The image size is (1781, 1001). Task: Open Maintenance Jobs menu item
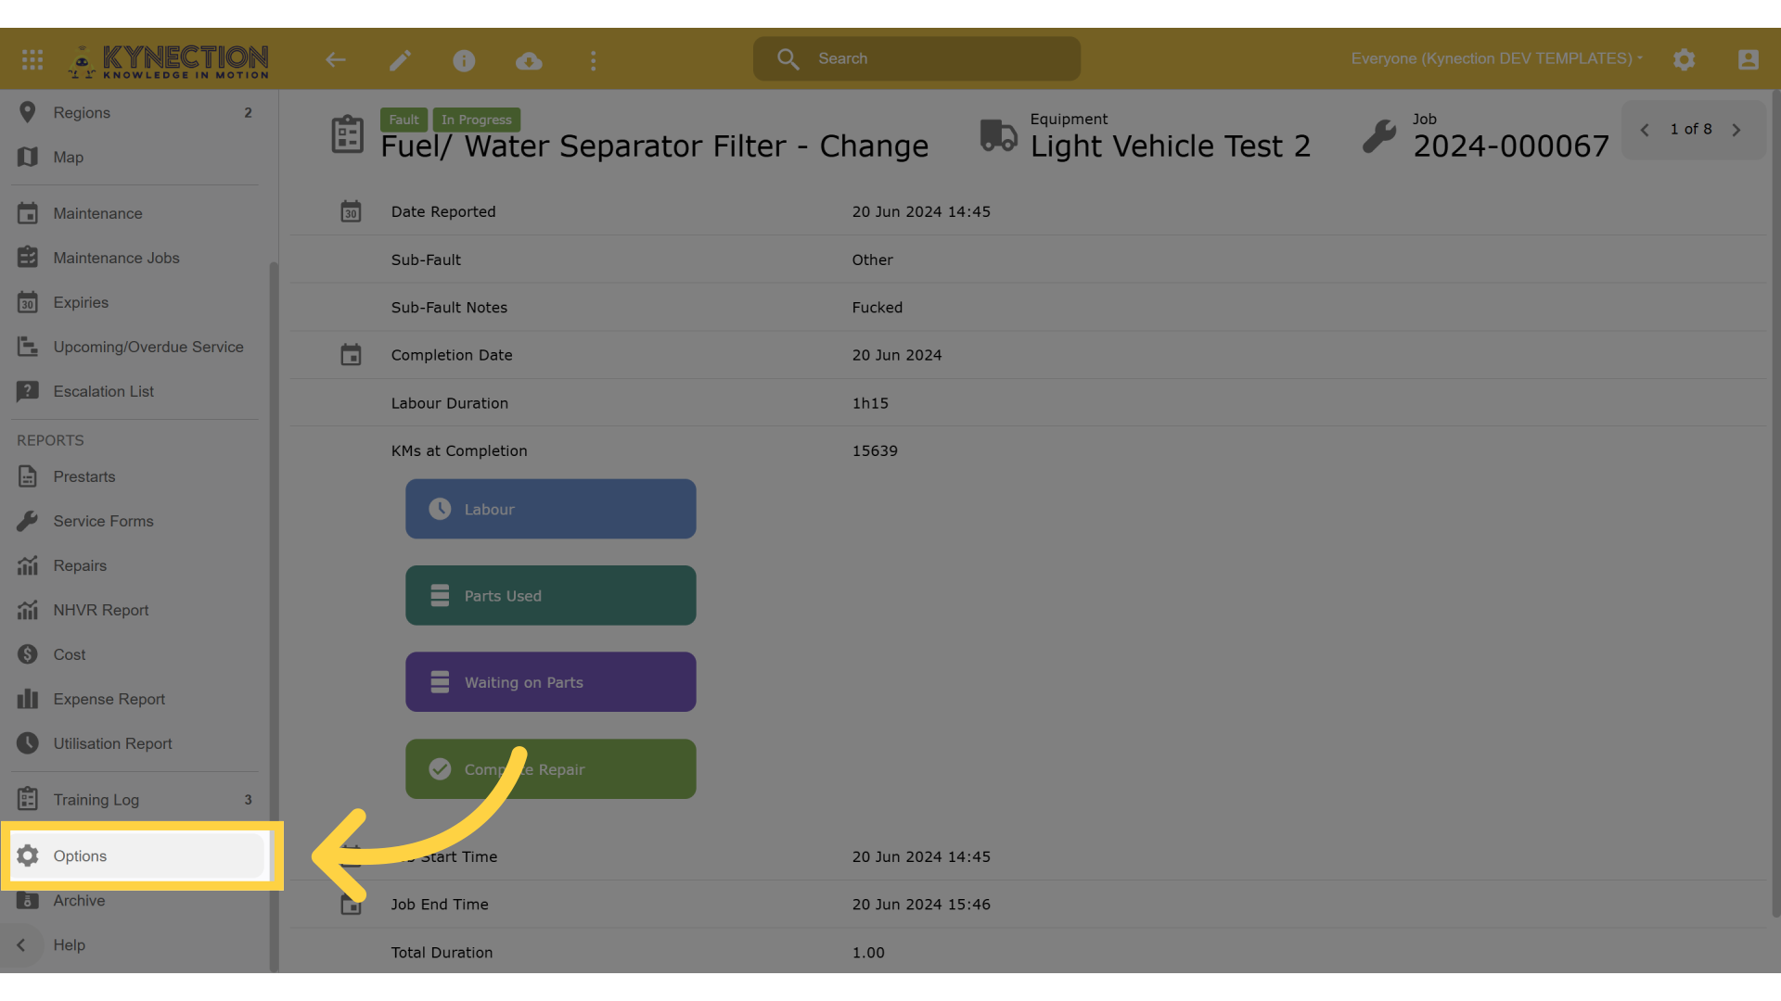click(135, 258)
